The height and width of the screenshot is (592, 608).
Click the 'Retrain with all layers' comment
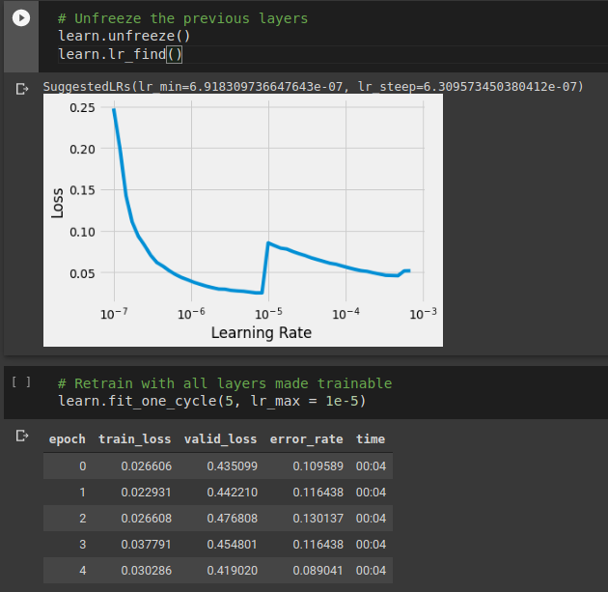[x=224, y=383]
